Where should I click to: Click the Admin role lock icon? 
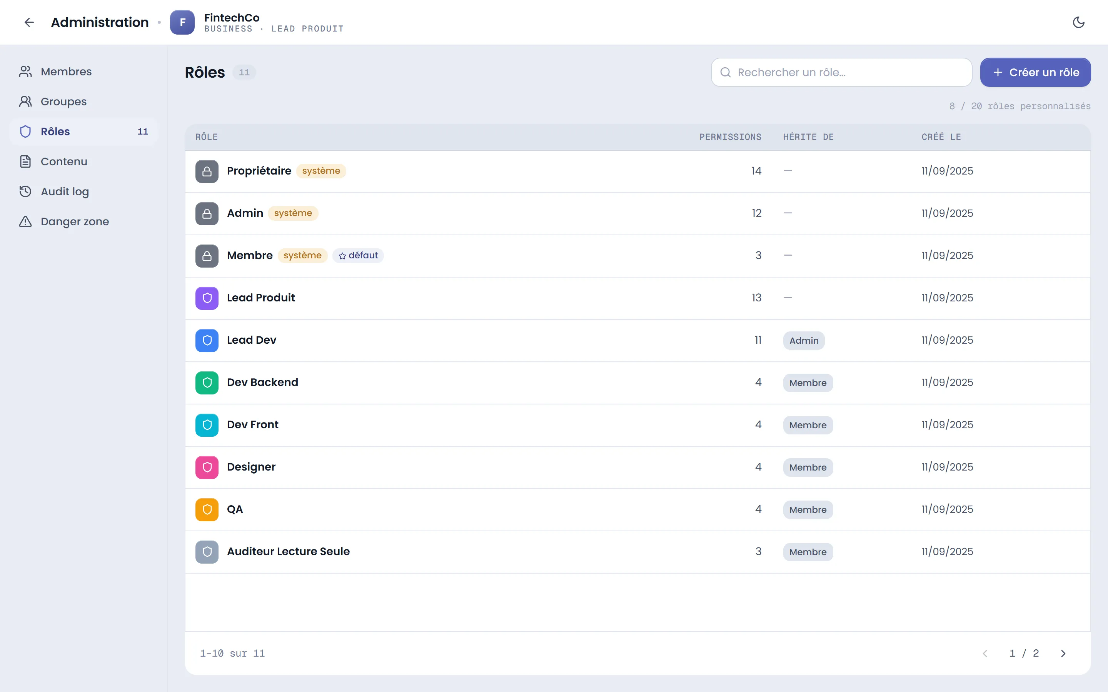tap(207, 213)
